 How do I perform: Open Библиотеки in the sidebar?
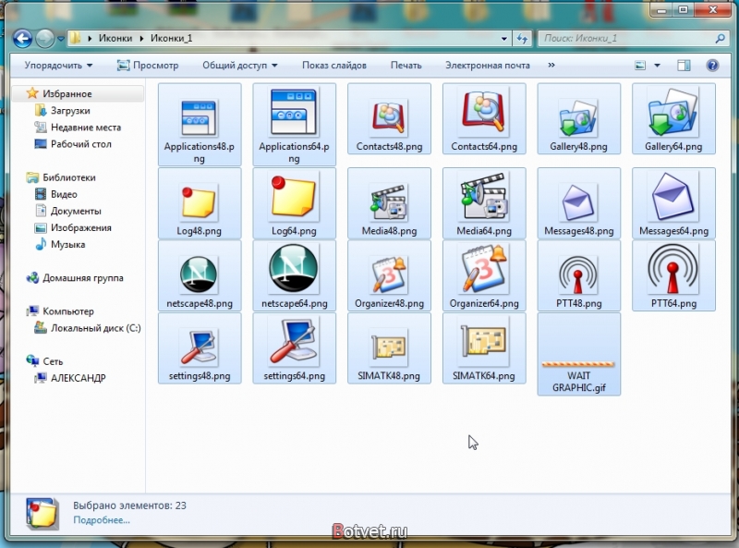point(68,177)
